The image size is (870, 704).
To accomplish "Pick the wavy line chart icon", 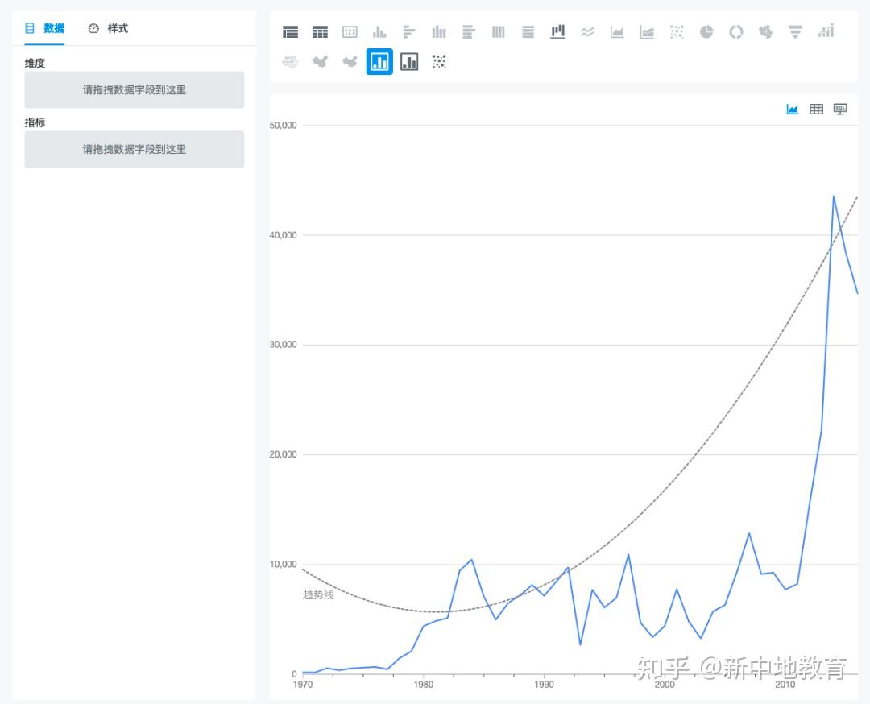I will pos(587,32).
